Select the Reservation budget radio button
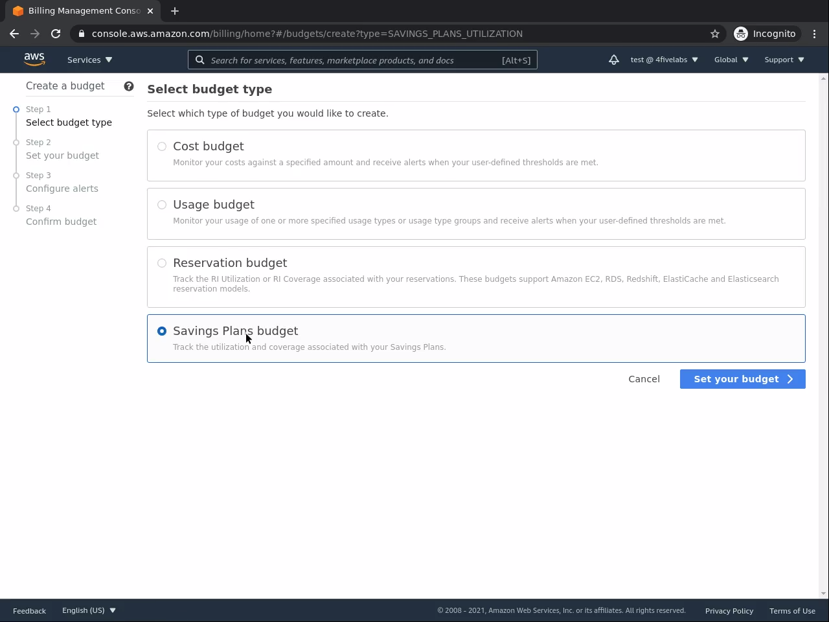829x622 pixels. coord(162,263)
